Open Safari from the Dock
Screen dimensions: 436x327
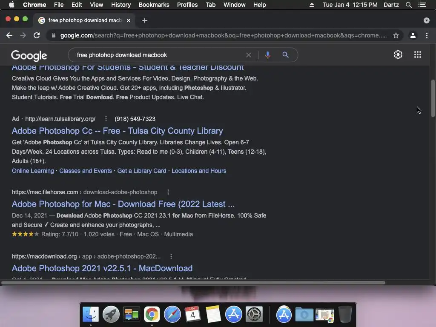[172, 314]
